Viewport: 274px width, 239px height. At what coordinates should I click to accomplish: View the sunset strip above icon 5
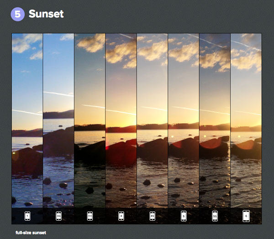[x=184, y=120]
